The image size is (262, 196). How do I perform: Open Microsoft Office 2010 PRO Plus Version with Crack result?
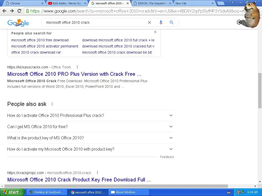click(74, 74)
